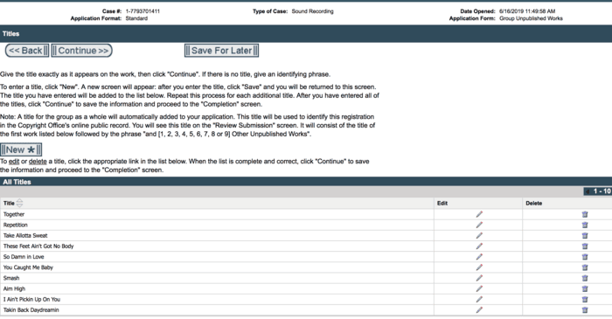This screenshot has height=319, width=612.
Task: Delete "So Damn in Love" trash icon
Action: (585, 257)
